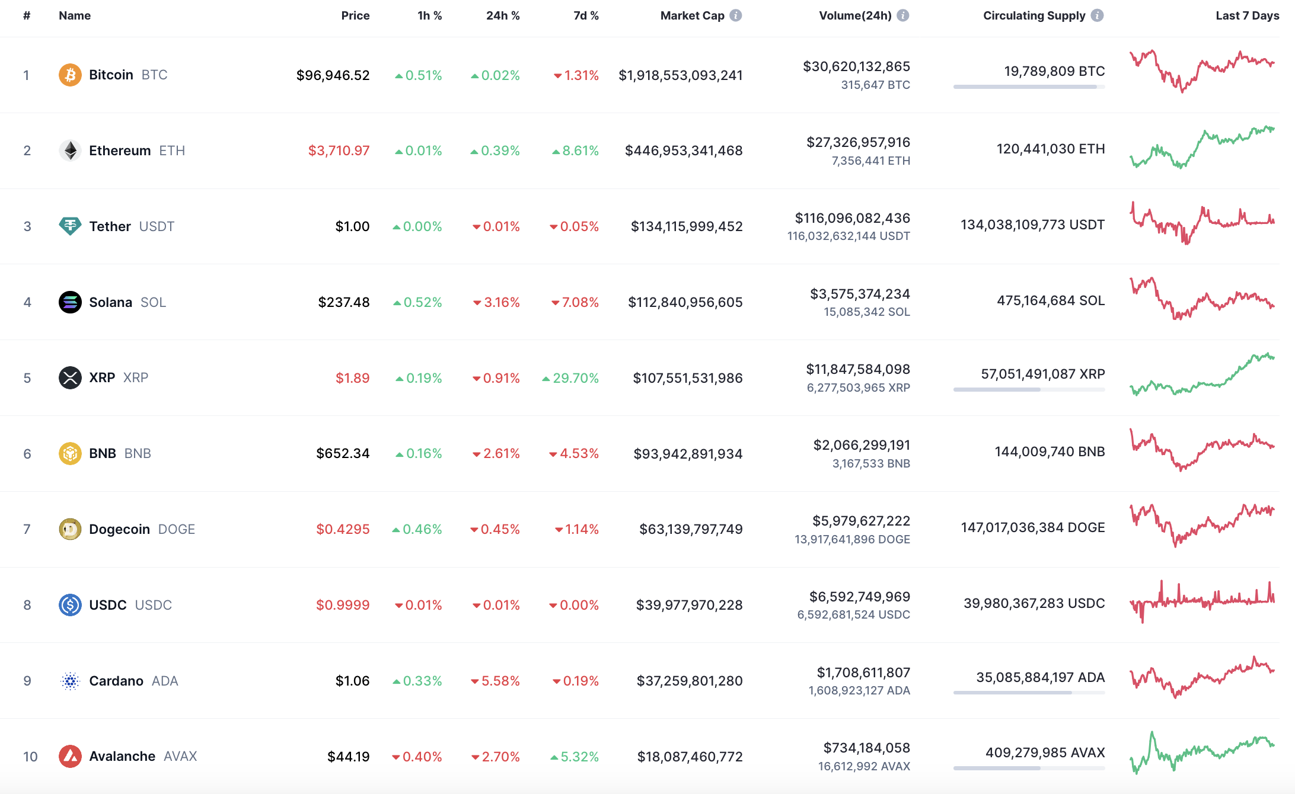Open the Cardano ADA coin page
1295x794 pixels.
pyautogui.click(x=116, y=681)
